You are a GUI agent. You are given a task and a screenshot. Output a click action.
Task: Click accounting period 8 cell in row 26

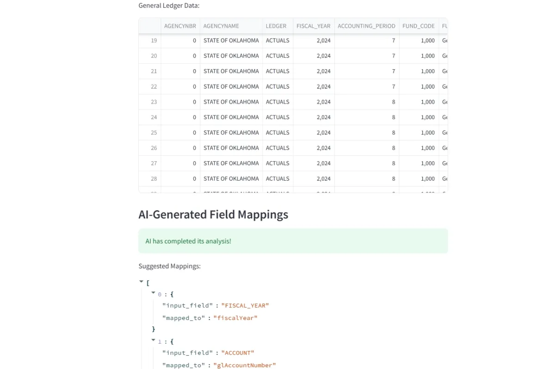pyautogui.click(x=367, y=148)
